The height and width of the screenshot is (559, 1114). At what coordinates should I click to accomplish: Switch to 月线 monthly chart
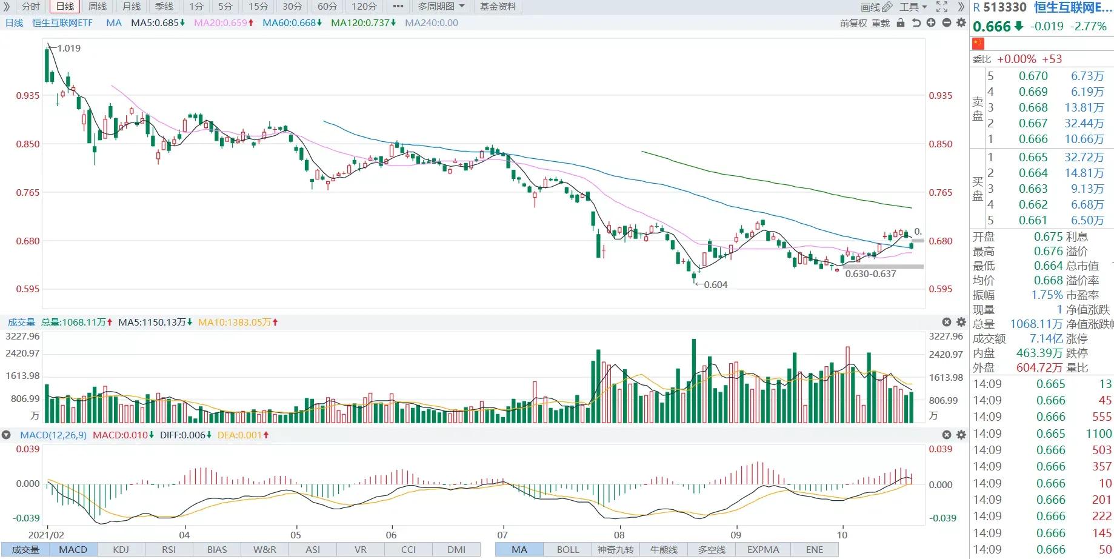point(131,7)
